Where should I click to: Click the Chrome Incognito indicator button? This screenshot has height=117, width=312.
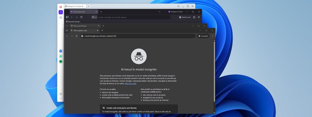(203, 36)
